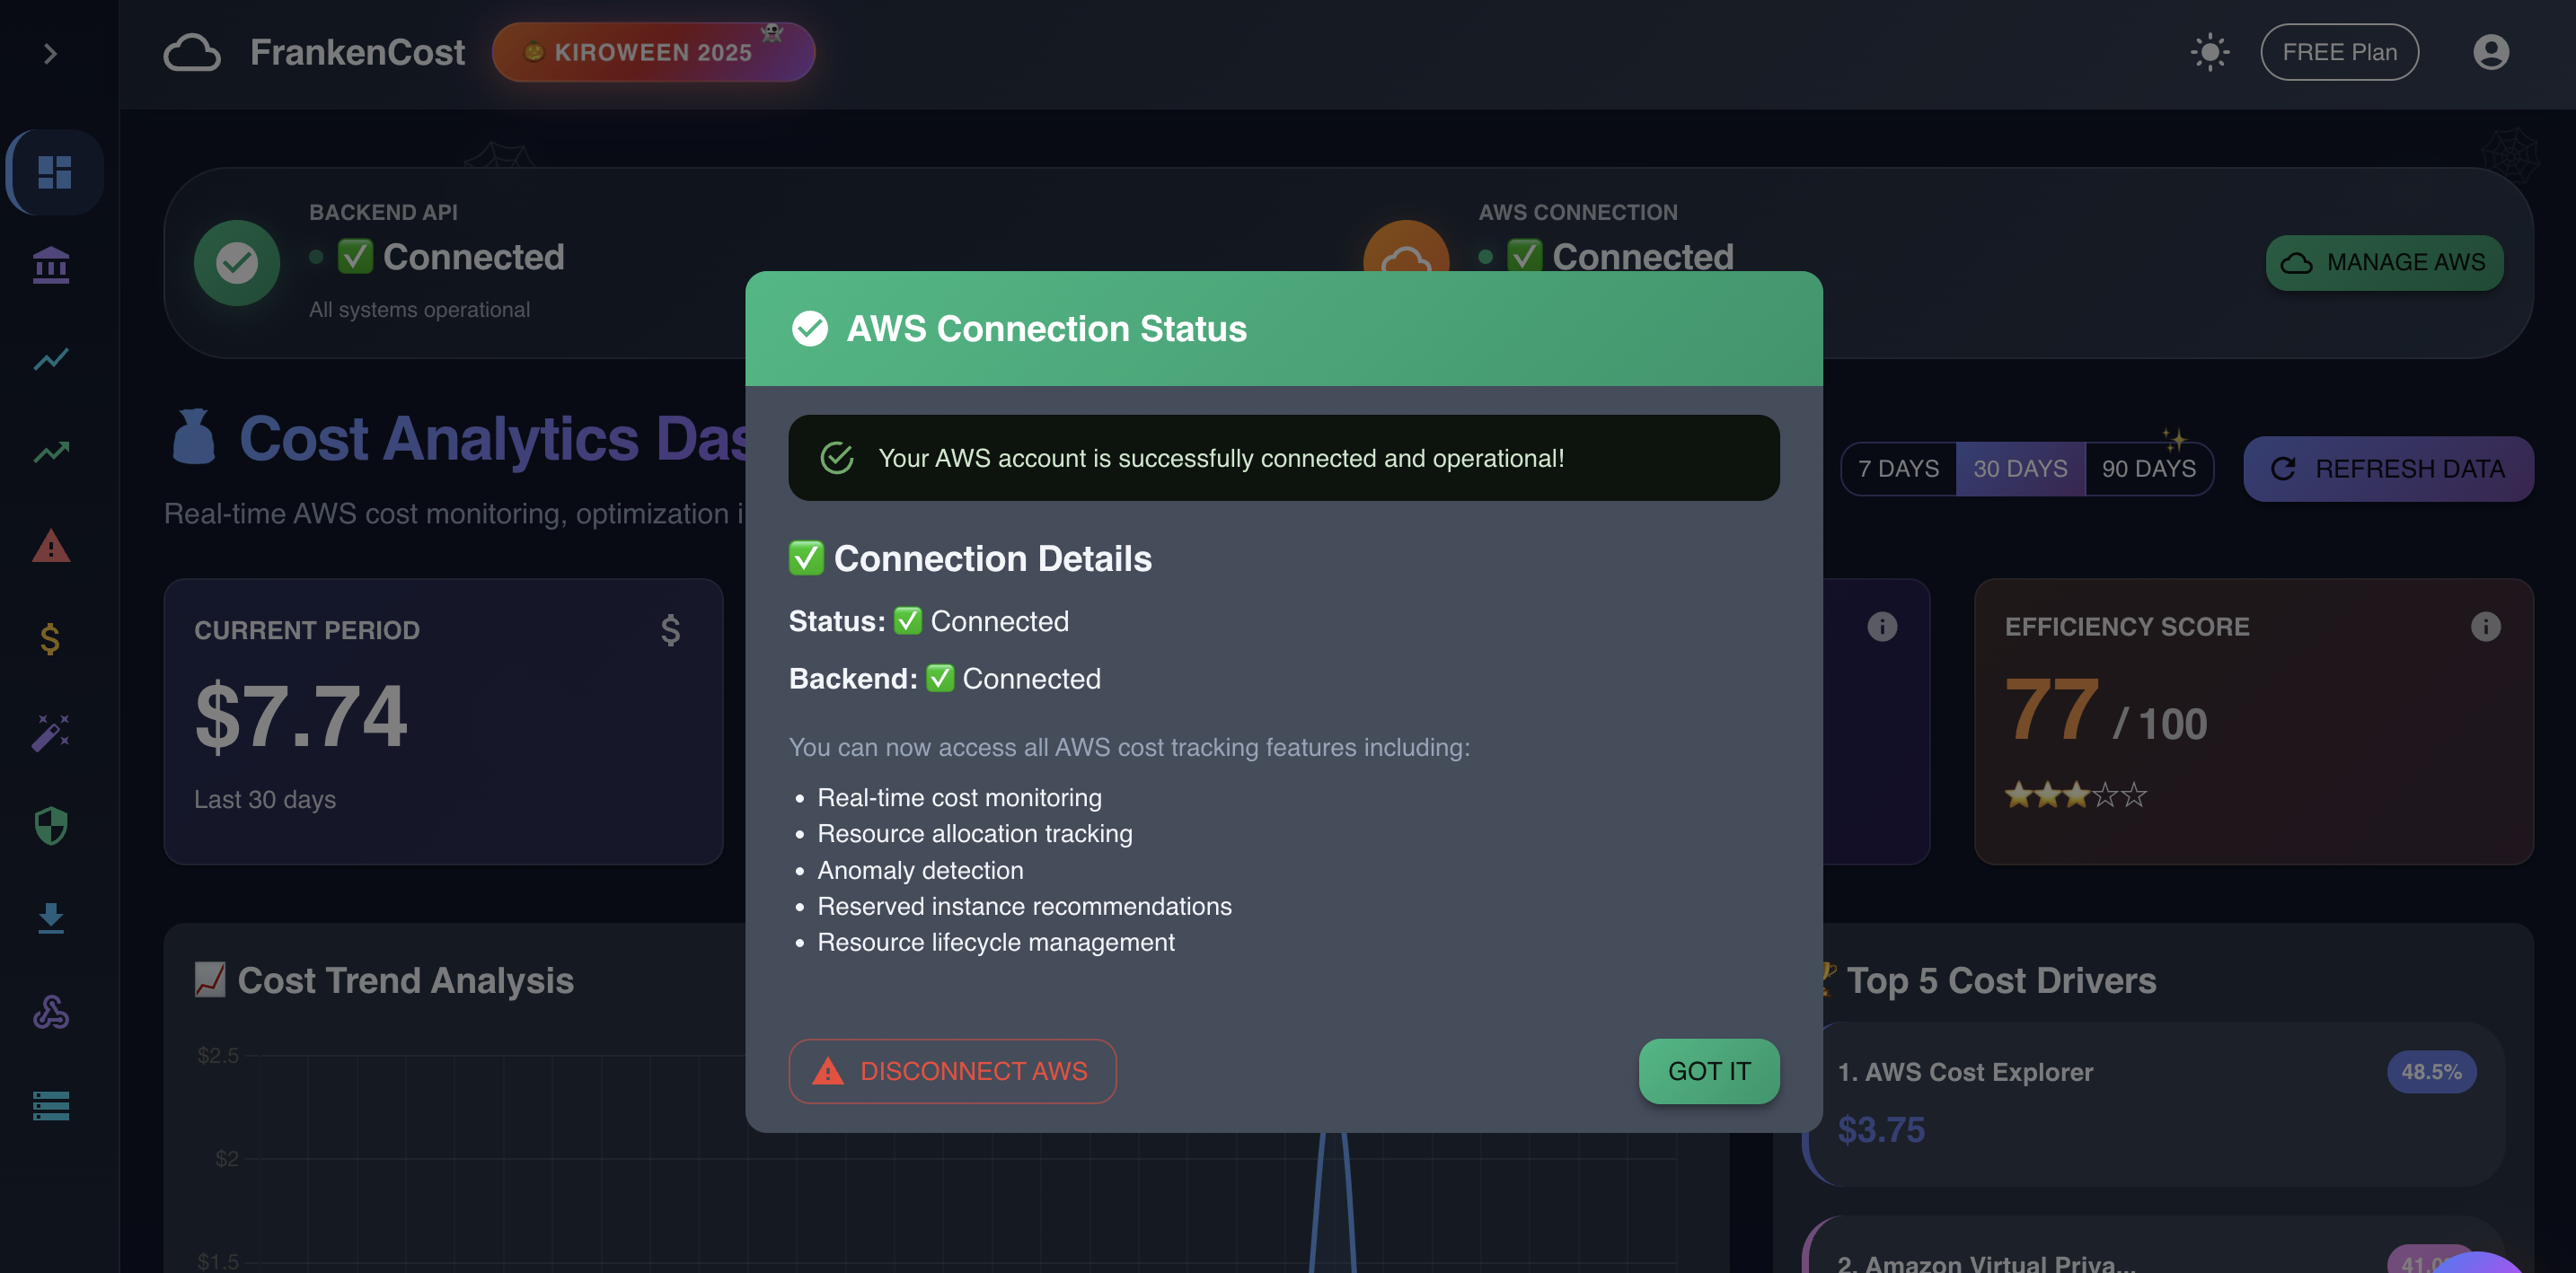Switch range to 90 DAYS
The width and height of the screenshot is (2576, 1273).
click(2148, 469)
